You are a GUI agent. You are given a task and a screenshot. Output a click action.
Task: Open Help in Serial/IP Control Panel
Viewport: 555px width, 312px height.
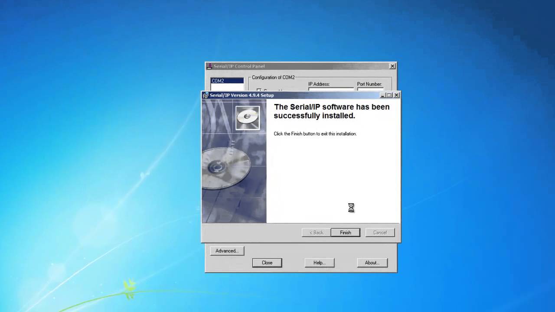[320, 263]
